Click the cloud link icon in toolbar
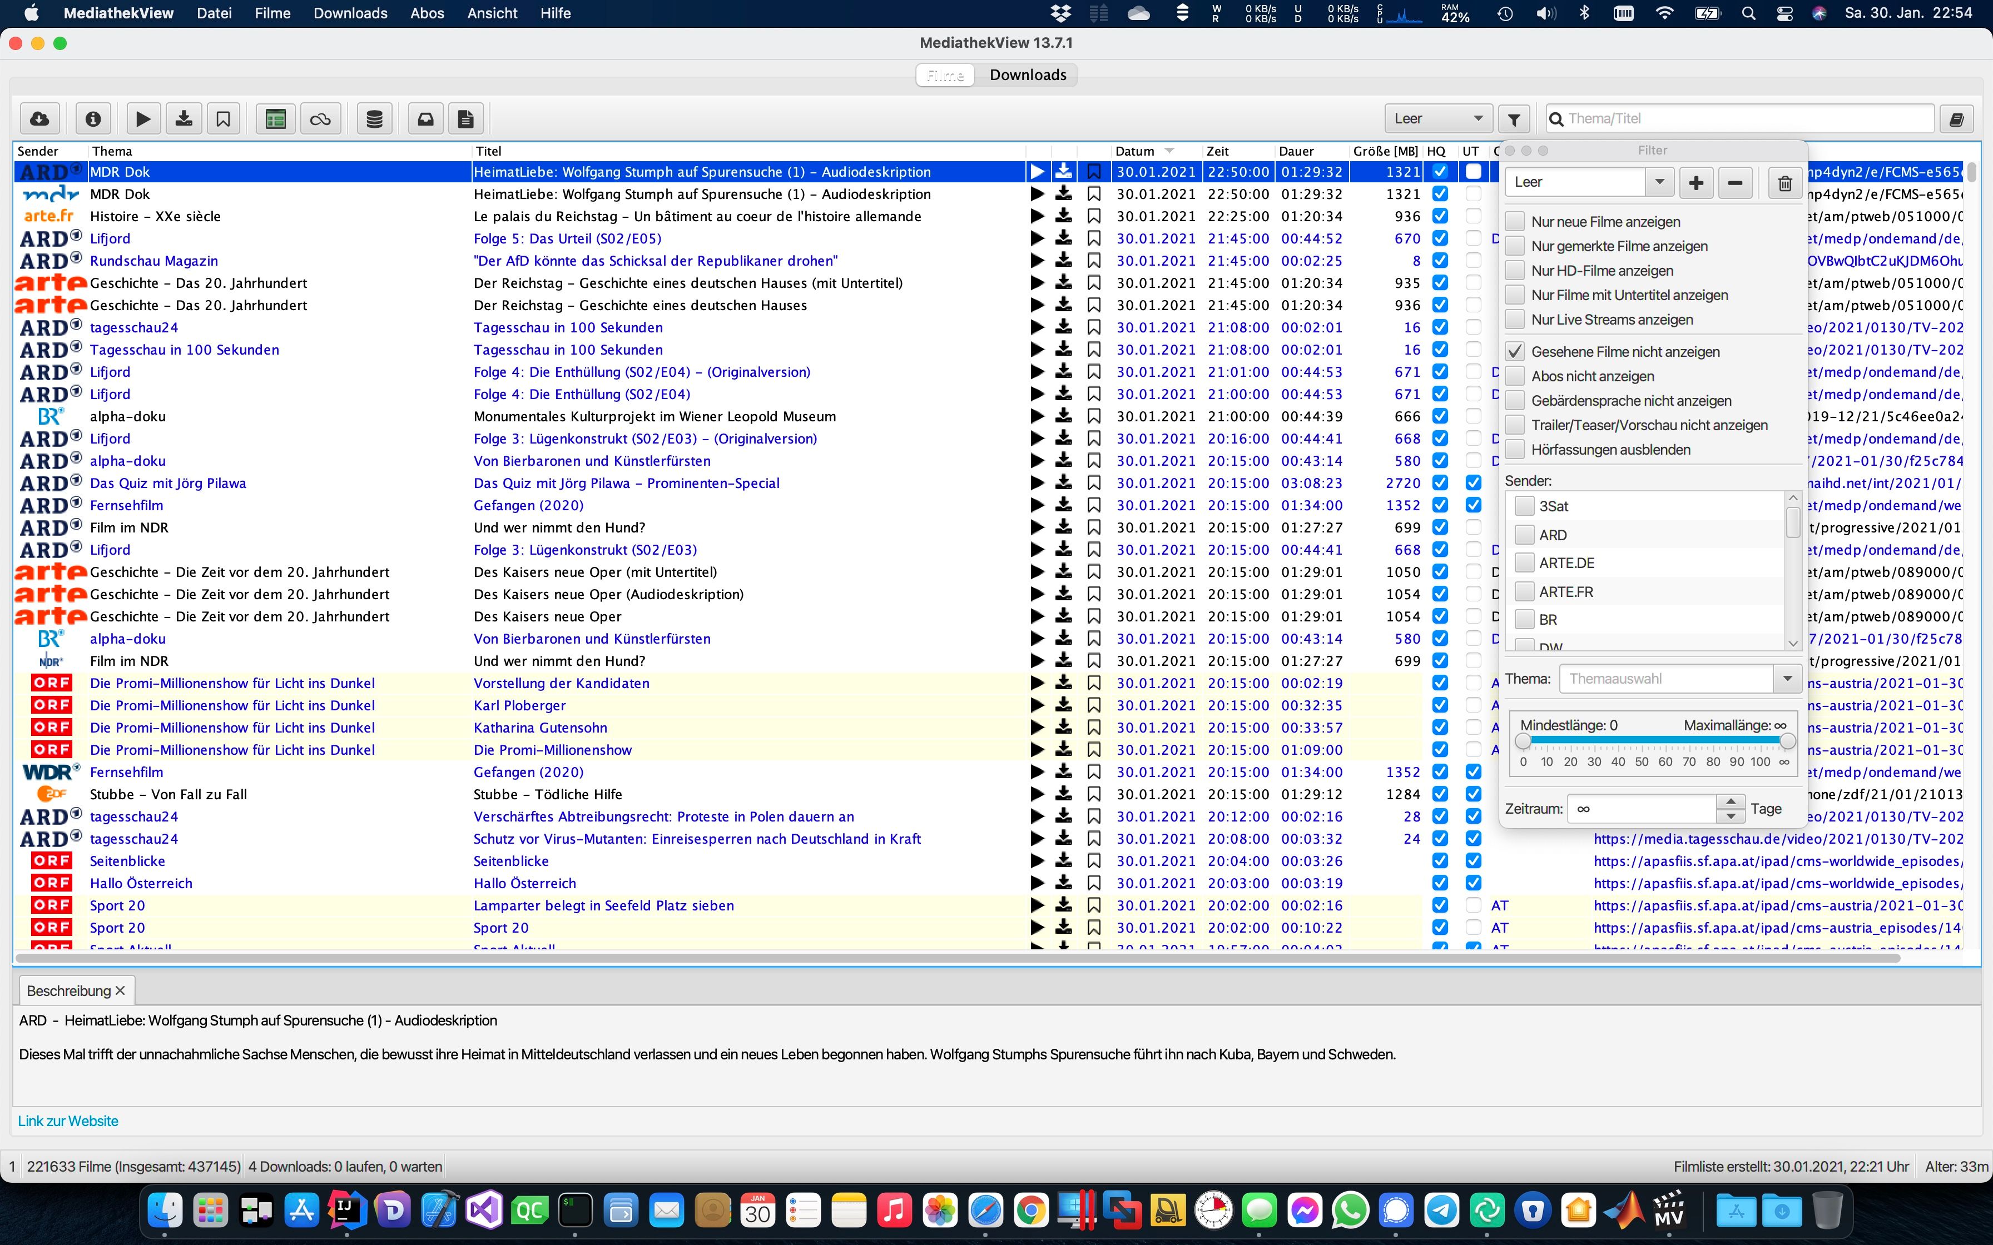 click(x=320, y=119)
